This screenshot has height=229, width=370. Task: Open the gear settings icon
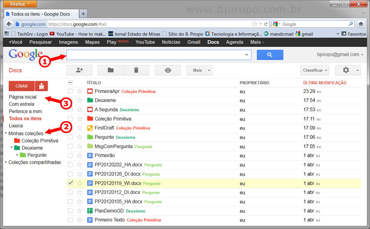click(x=346, y=70)
